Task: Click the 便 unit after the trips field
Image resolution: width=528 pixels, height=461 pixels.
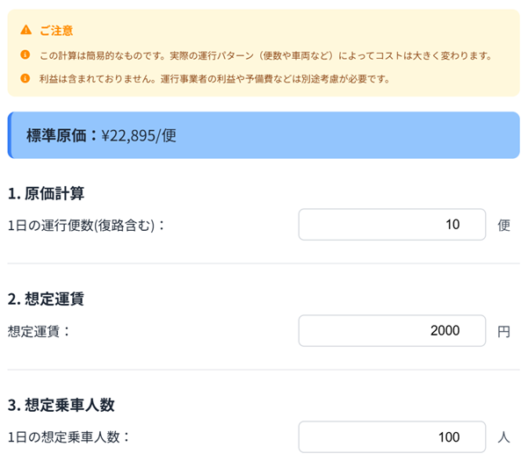Action: click(503, 225)
